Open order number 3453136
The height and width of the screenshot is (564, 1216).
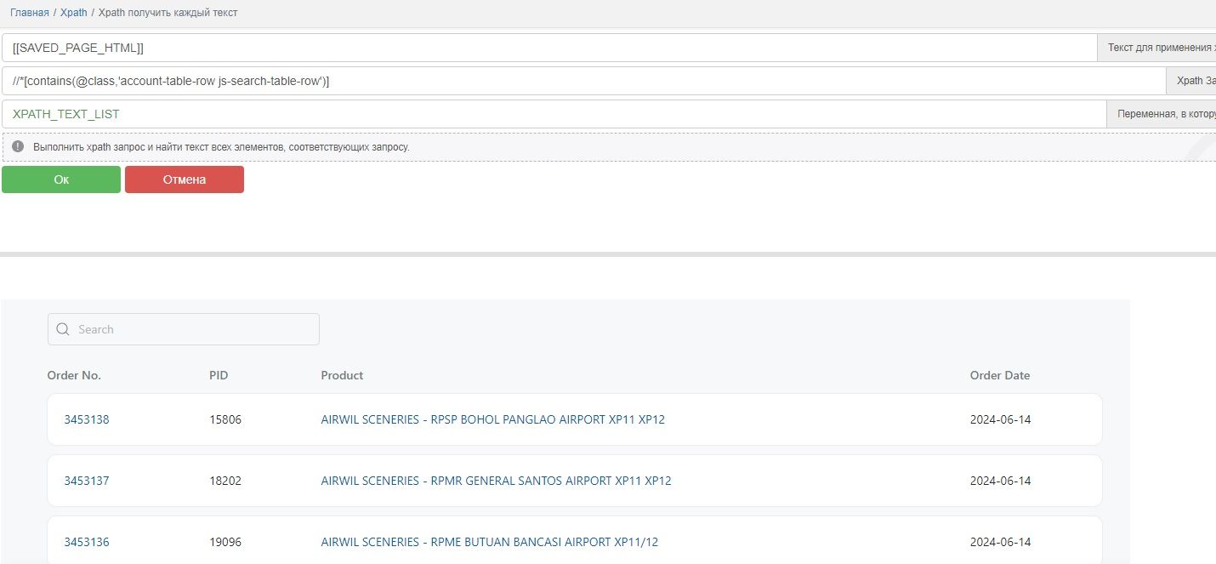coord(87,542)
